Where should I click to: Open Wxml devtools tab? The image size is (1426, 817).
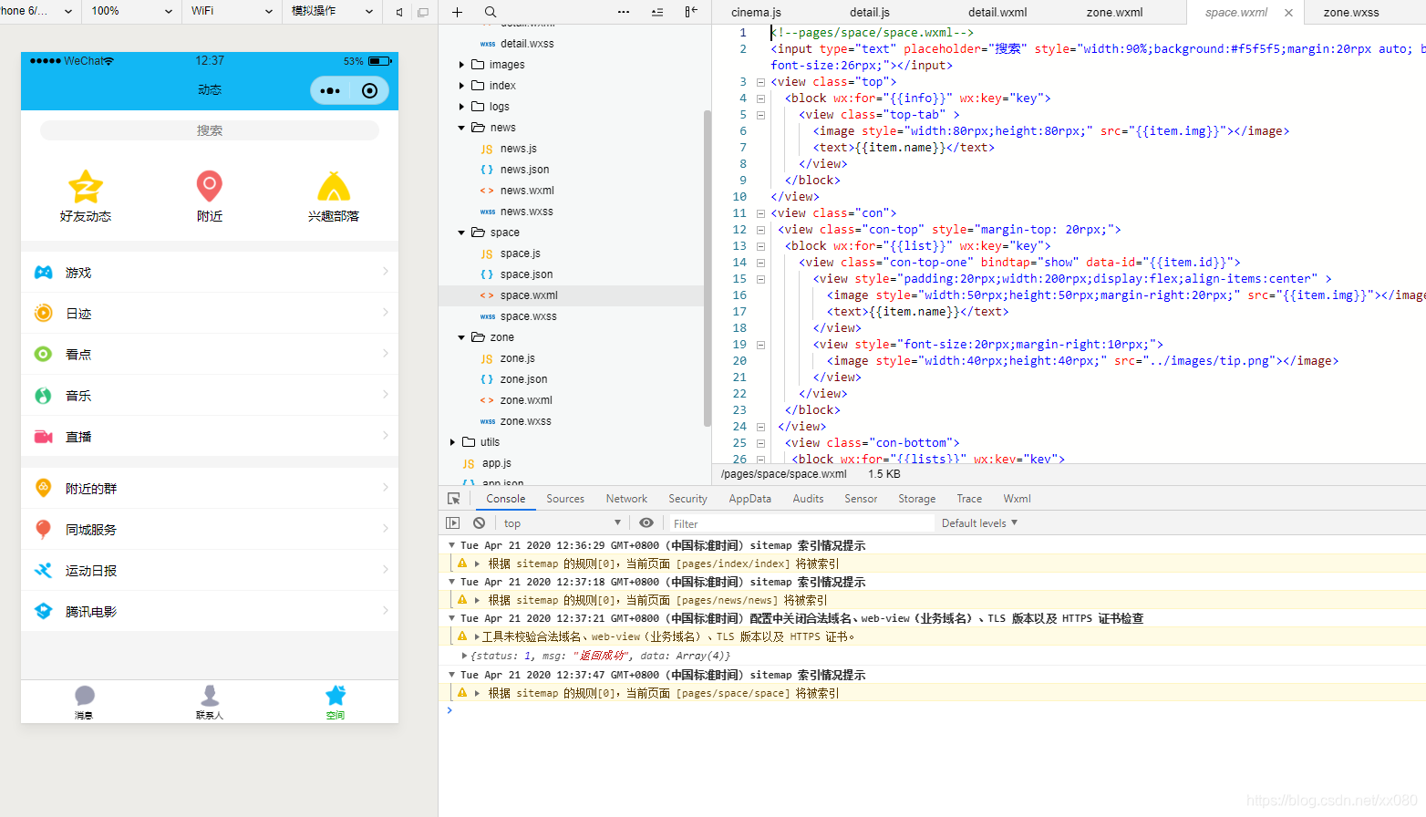coord(1017,499)
